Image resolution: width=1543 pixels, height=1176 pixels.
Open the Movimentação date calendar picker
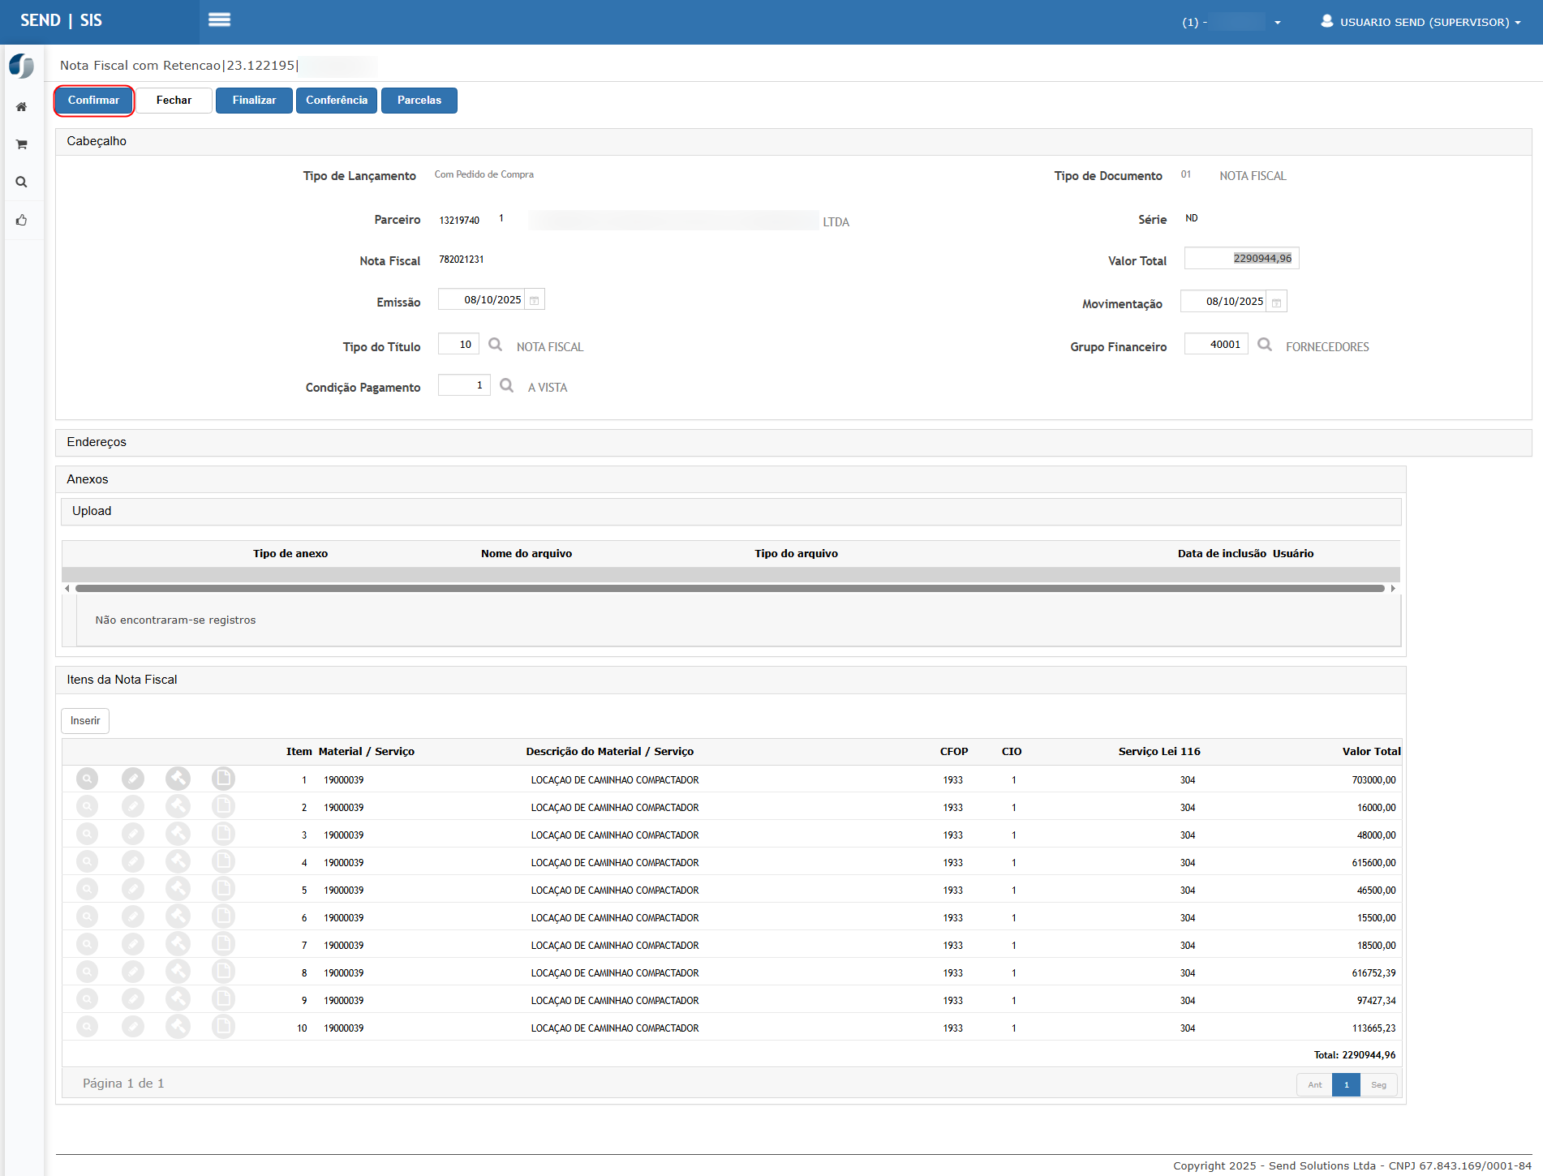[1276, 303]
